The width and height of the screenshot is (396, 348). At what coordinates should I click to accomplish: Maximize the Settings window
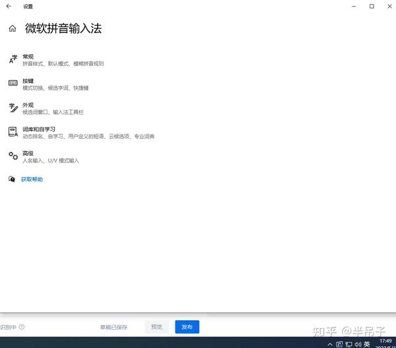(372, 7)
